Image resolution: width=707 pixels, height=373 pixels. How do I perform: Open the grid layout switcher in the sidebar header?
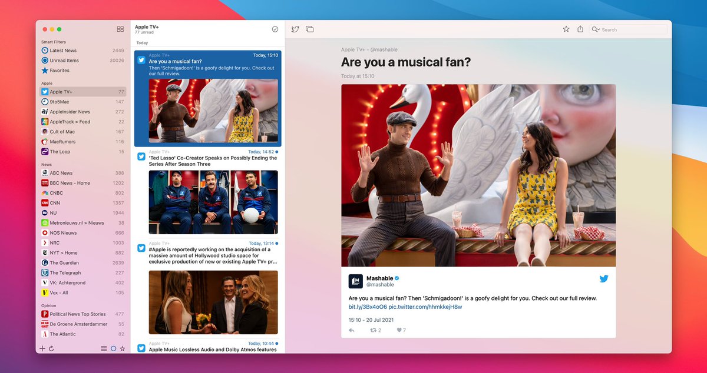(120, 28)
